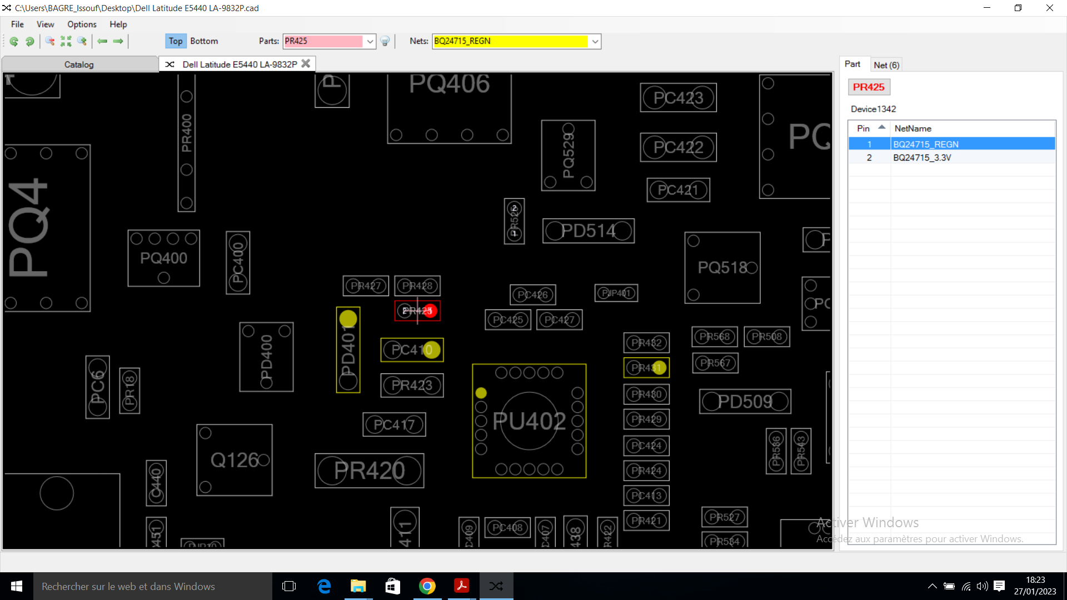Click the zoom in magnifier icon
Screen dimensions: 1067x600
tap(82, 41)
